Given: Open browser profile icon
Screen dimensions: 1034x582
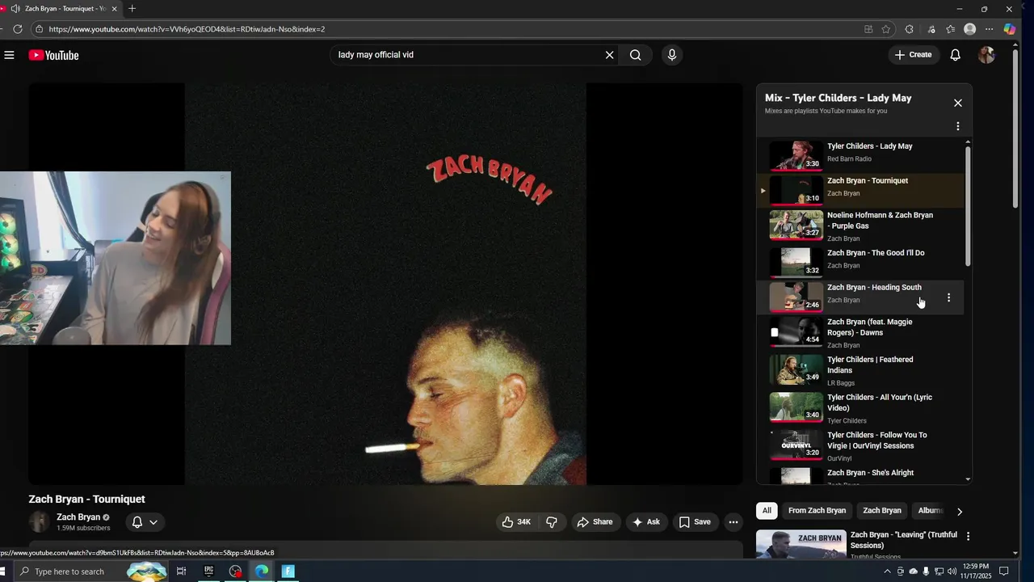Looking at the screenshot, I should point(969,29).
